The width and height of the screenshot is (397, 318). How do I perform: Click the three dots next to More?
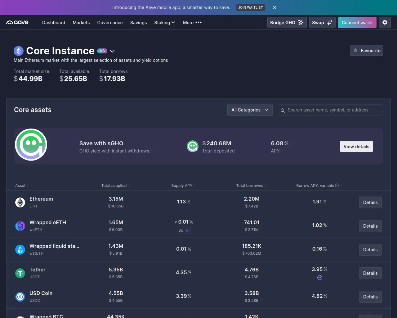pos(198,22)
